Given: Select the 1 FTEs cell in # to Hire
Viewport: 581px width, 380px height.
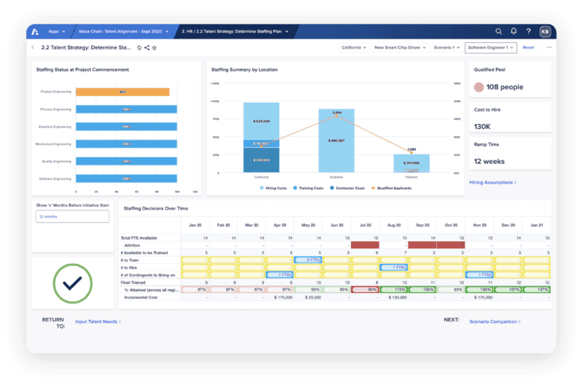Looking at the screenshot, I should tap(394, 268).
